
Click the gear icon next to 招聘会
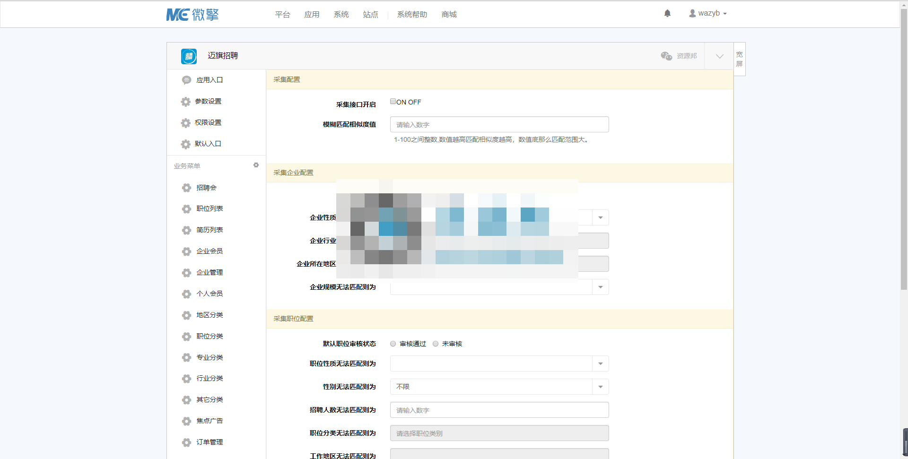click(x=186, y=188)
